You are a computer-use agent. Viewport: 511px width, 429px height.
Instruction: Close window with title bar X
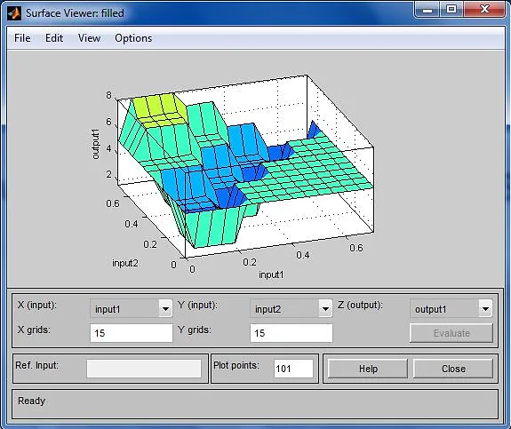pyautogui.click(x=484, y=9)
